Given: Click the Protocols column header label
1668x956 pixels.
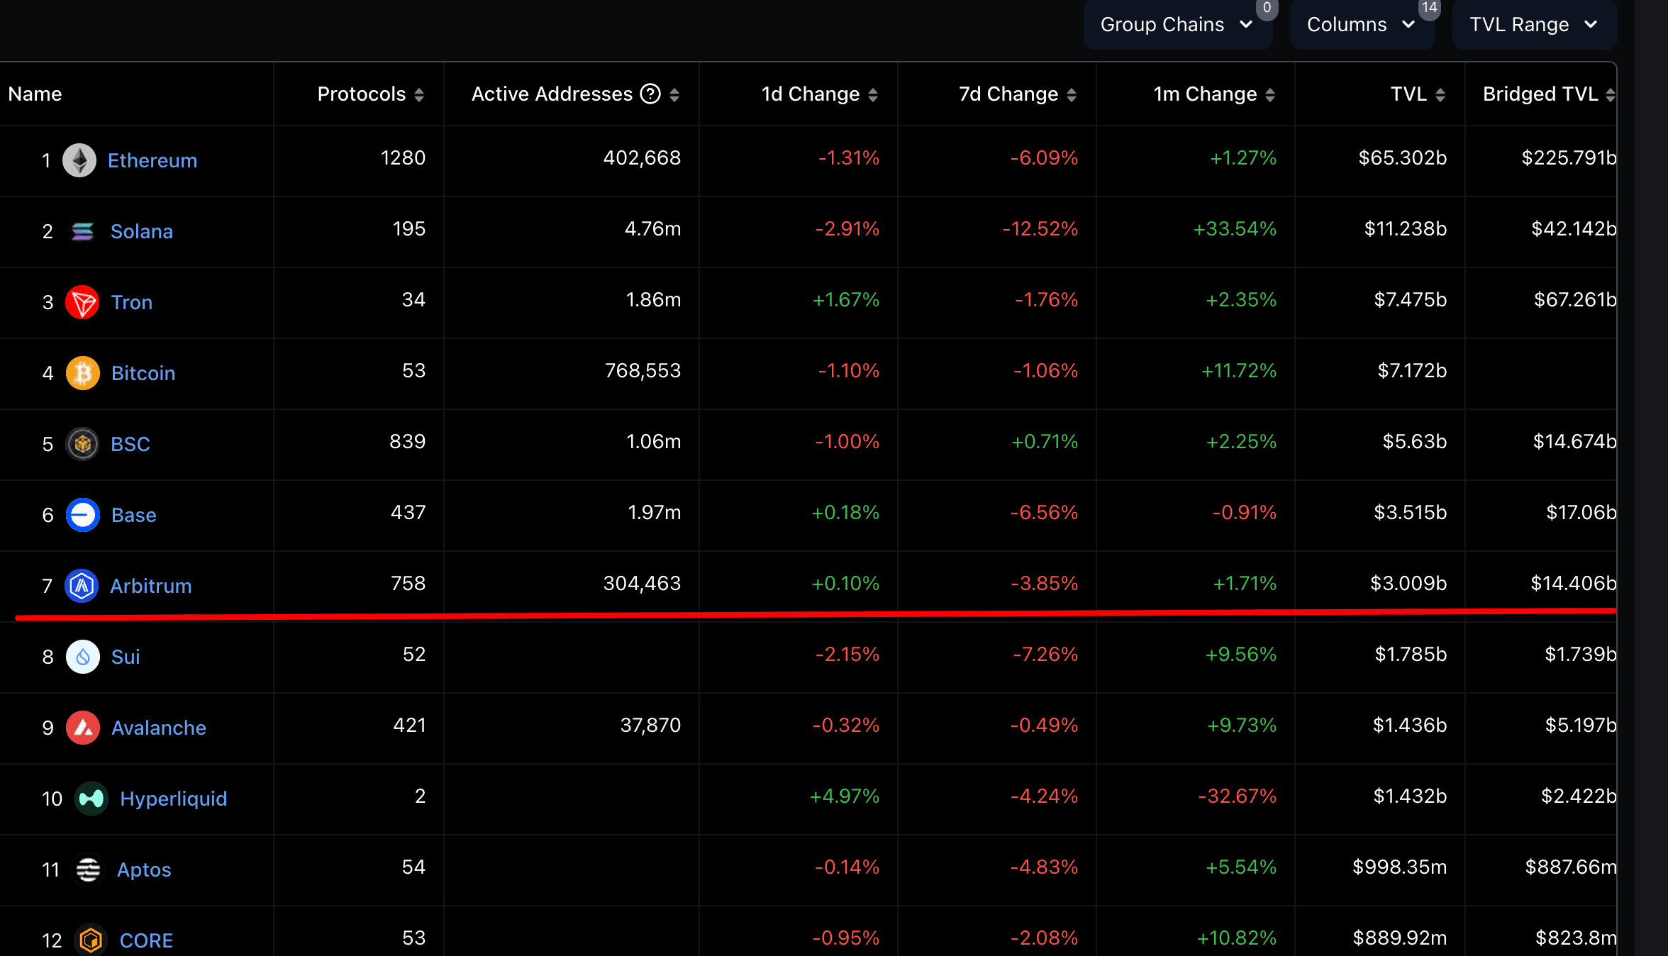Looking at the screenshot, I should 362,94.
